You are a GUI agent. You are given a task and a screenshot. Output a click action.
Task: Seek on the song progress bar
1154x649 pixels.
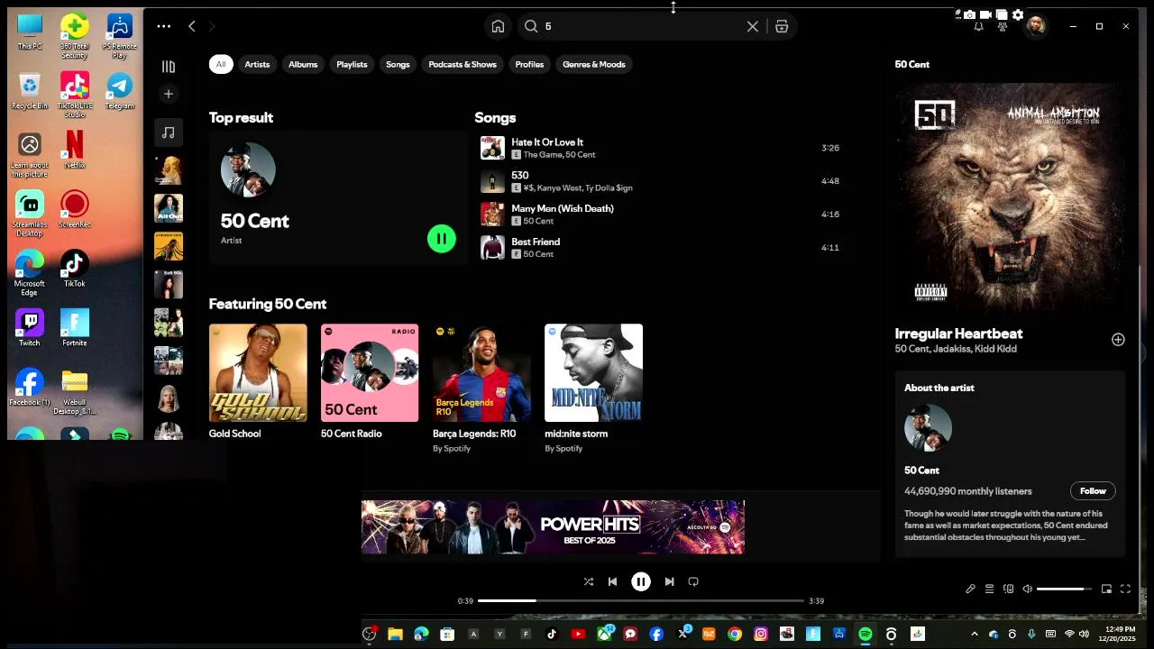coord(641,600)
